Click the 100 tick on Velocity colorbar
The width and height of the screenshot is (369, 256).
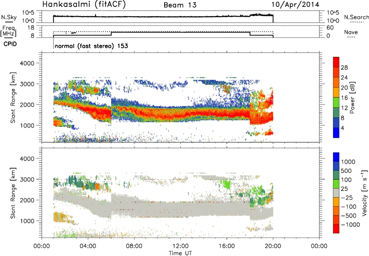(x=346, y=180)
